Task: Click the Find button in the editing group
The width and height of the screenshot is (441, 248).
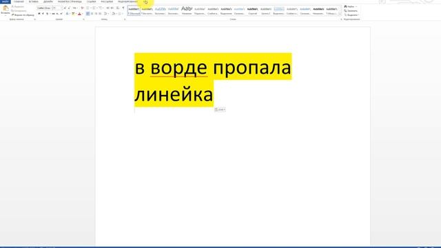Action: [350, 6]
